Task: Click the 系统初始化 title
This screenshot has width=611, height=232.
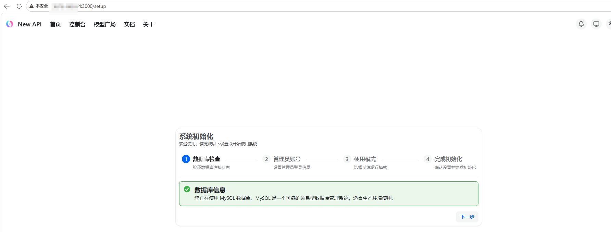Action: tap(196, 136)
